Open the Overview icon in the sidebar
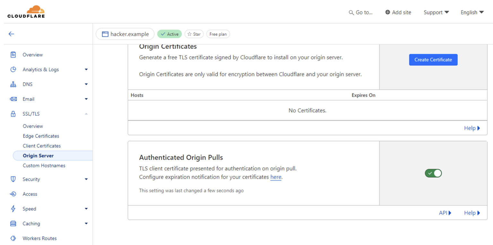Screen dimensions: 493x245 [x=13, y=55]
